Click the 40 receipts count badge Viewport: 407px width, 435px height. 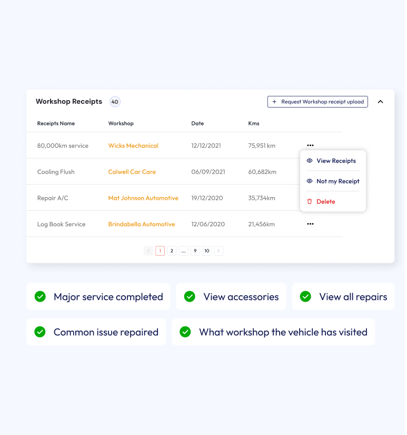115,102
